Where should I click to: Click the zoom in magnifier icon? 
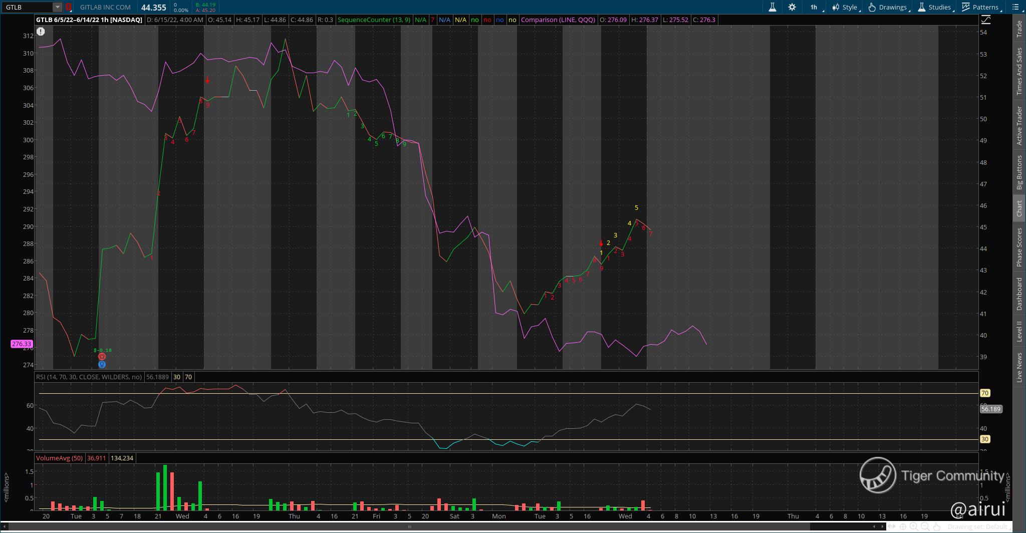[914, 526]
